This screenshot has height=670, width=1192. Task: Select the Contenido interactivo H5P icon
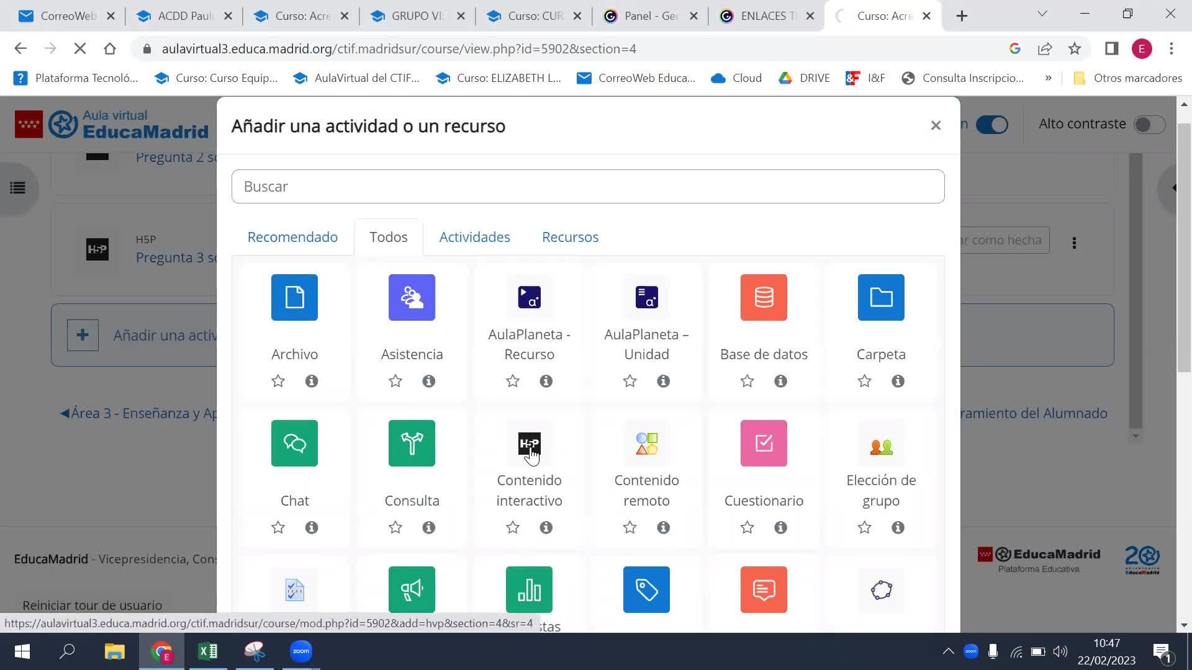(529, 443)
